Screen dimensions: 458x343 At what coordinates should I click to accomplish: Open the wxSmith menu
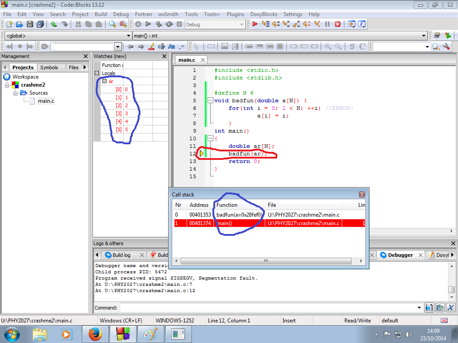168,14
